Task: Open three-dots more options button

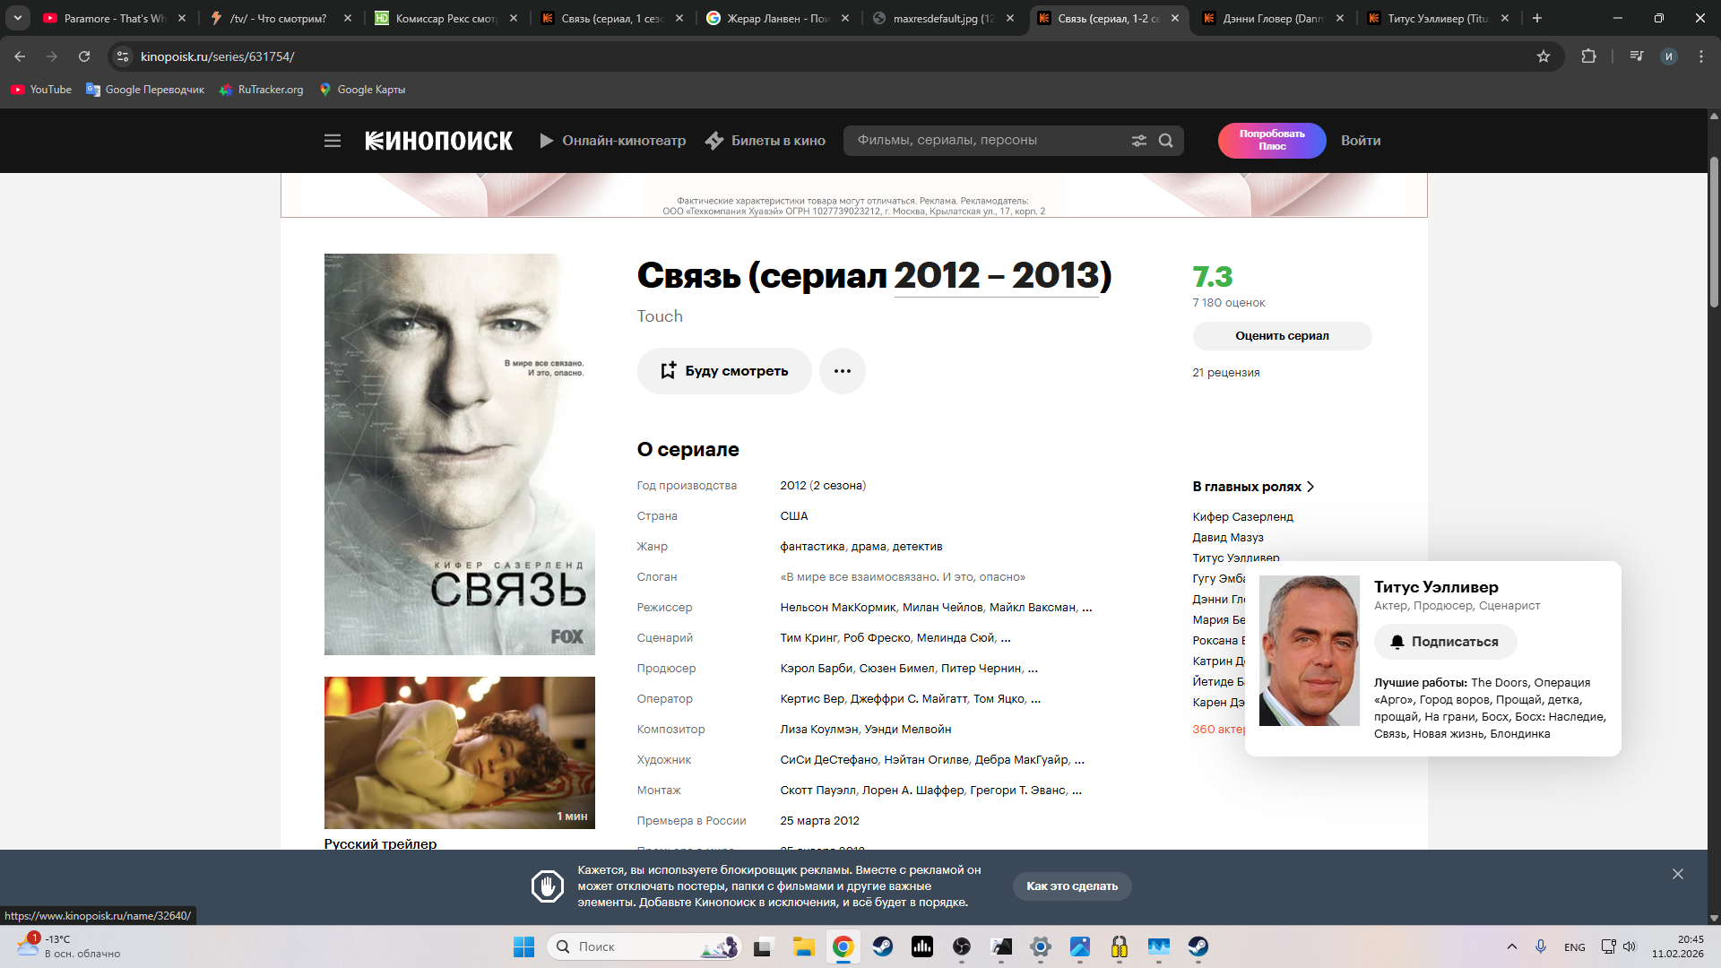Action: click(x=842, y=371)
